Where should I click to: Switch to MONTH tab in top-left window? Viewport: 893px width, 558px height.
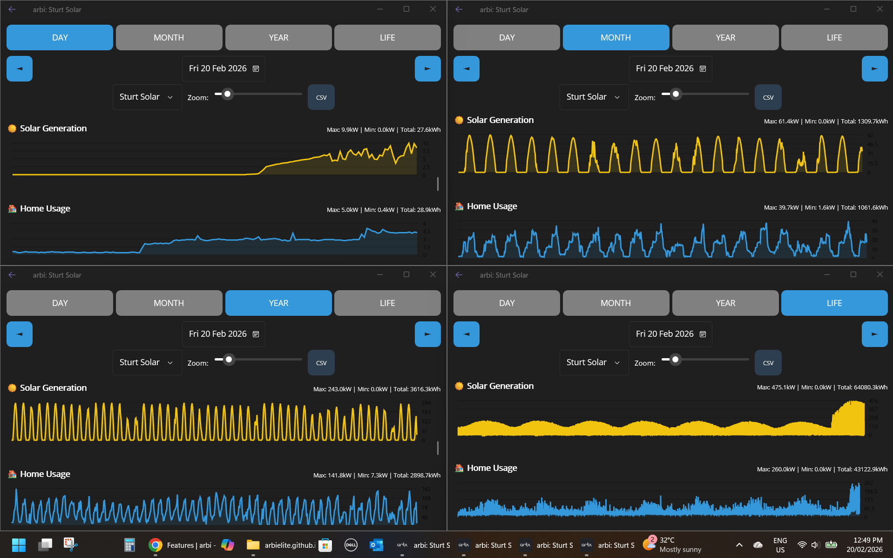pyautogui.click(x=169, y=37)
